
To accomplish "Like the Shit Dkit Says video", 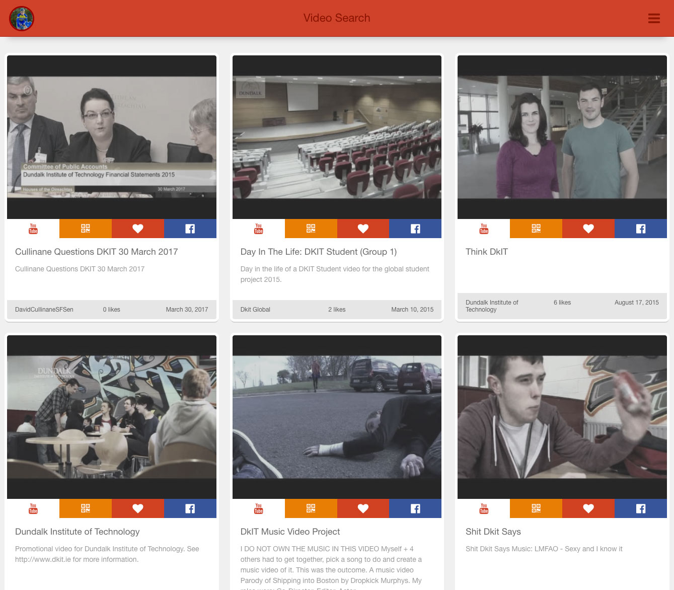I will pyautogui.click(x=588, y=508).
